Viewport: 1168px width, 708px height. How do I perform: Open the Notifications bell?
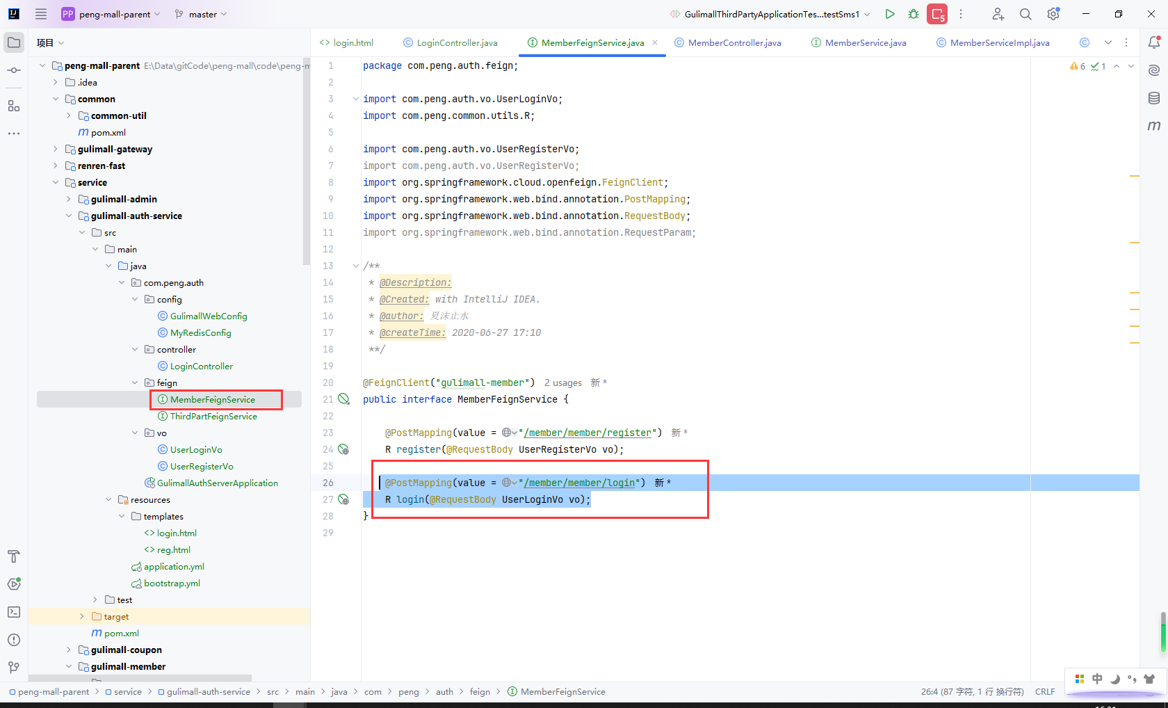[x=1154, y=42]
